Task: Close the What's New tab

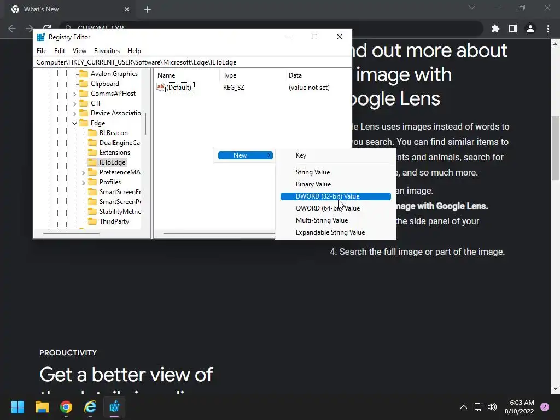Action: coord(127,9)
